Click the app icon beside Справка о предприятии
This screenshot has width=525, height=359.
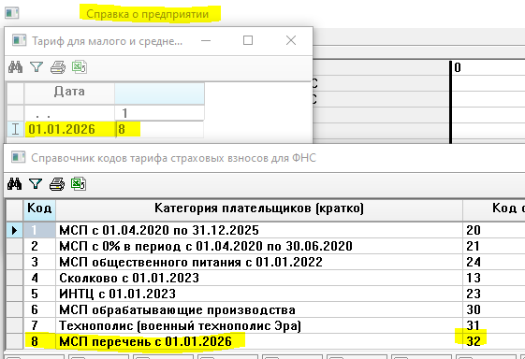pos(12,13)
